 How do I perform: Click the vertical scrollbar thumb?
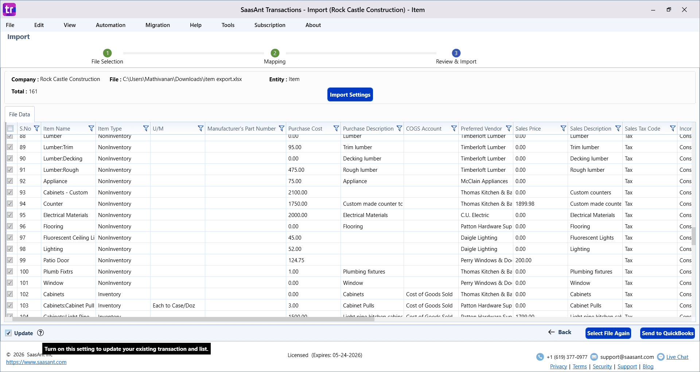tap(693, 236)
